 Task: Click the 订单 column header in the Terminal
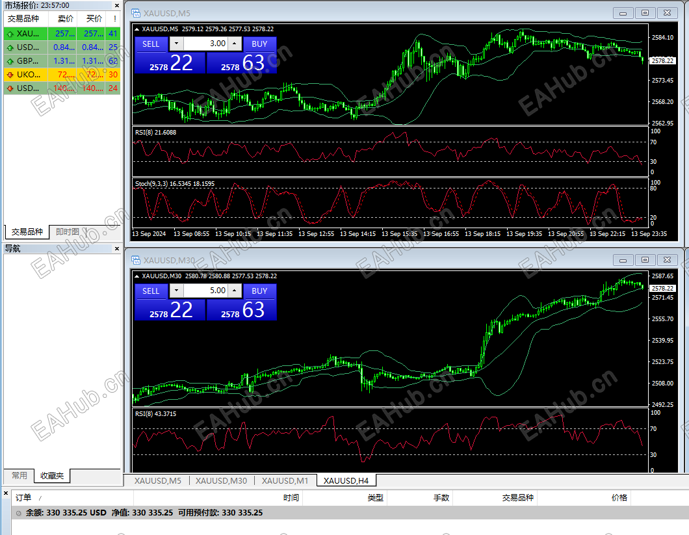pyautogui.click(x=73, y=498)
